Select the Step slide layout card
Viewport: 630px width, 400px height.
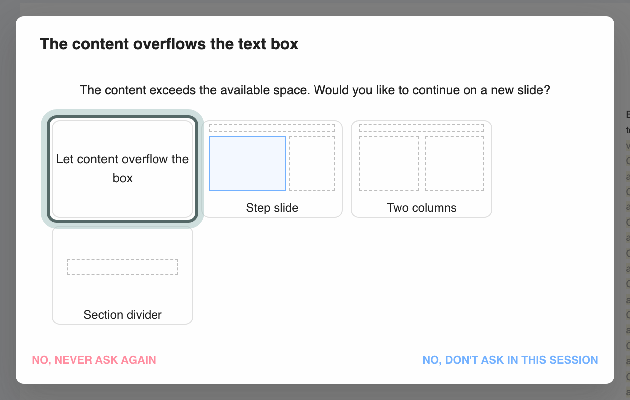[x=272, y=169]
